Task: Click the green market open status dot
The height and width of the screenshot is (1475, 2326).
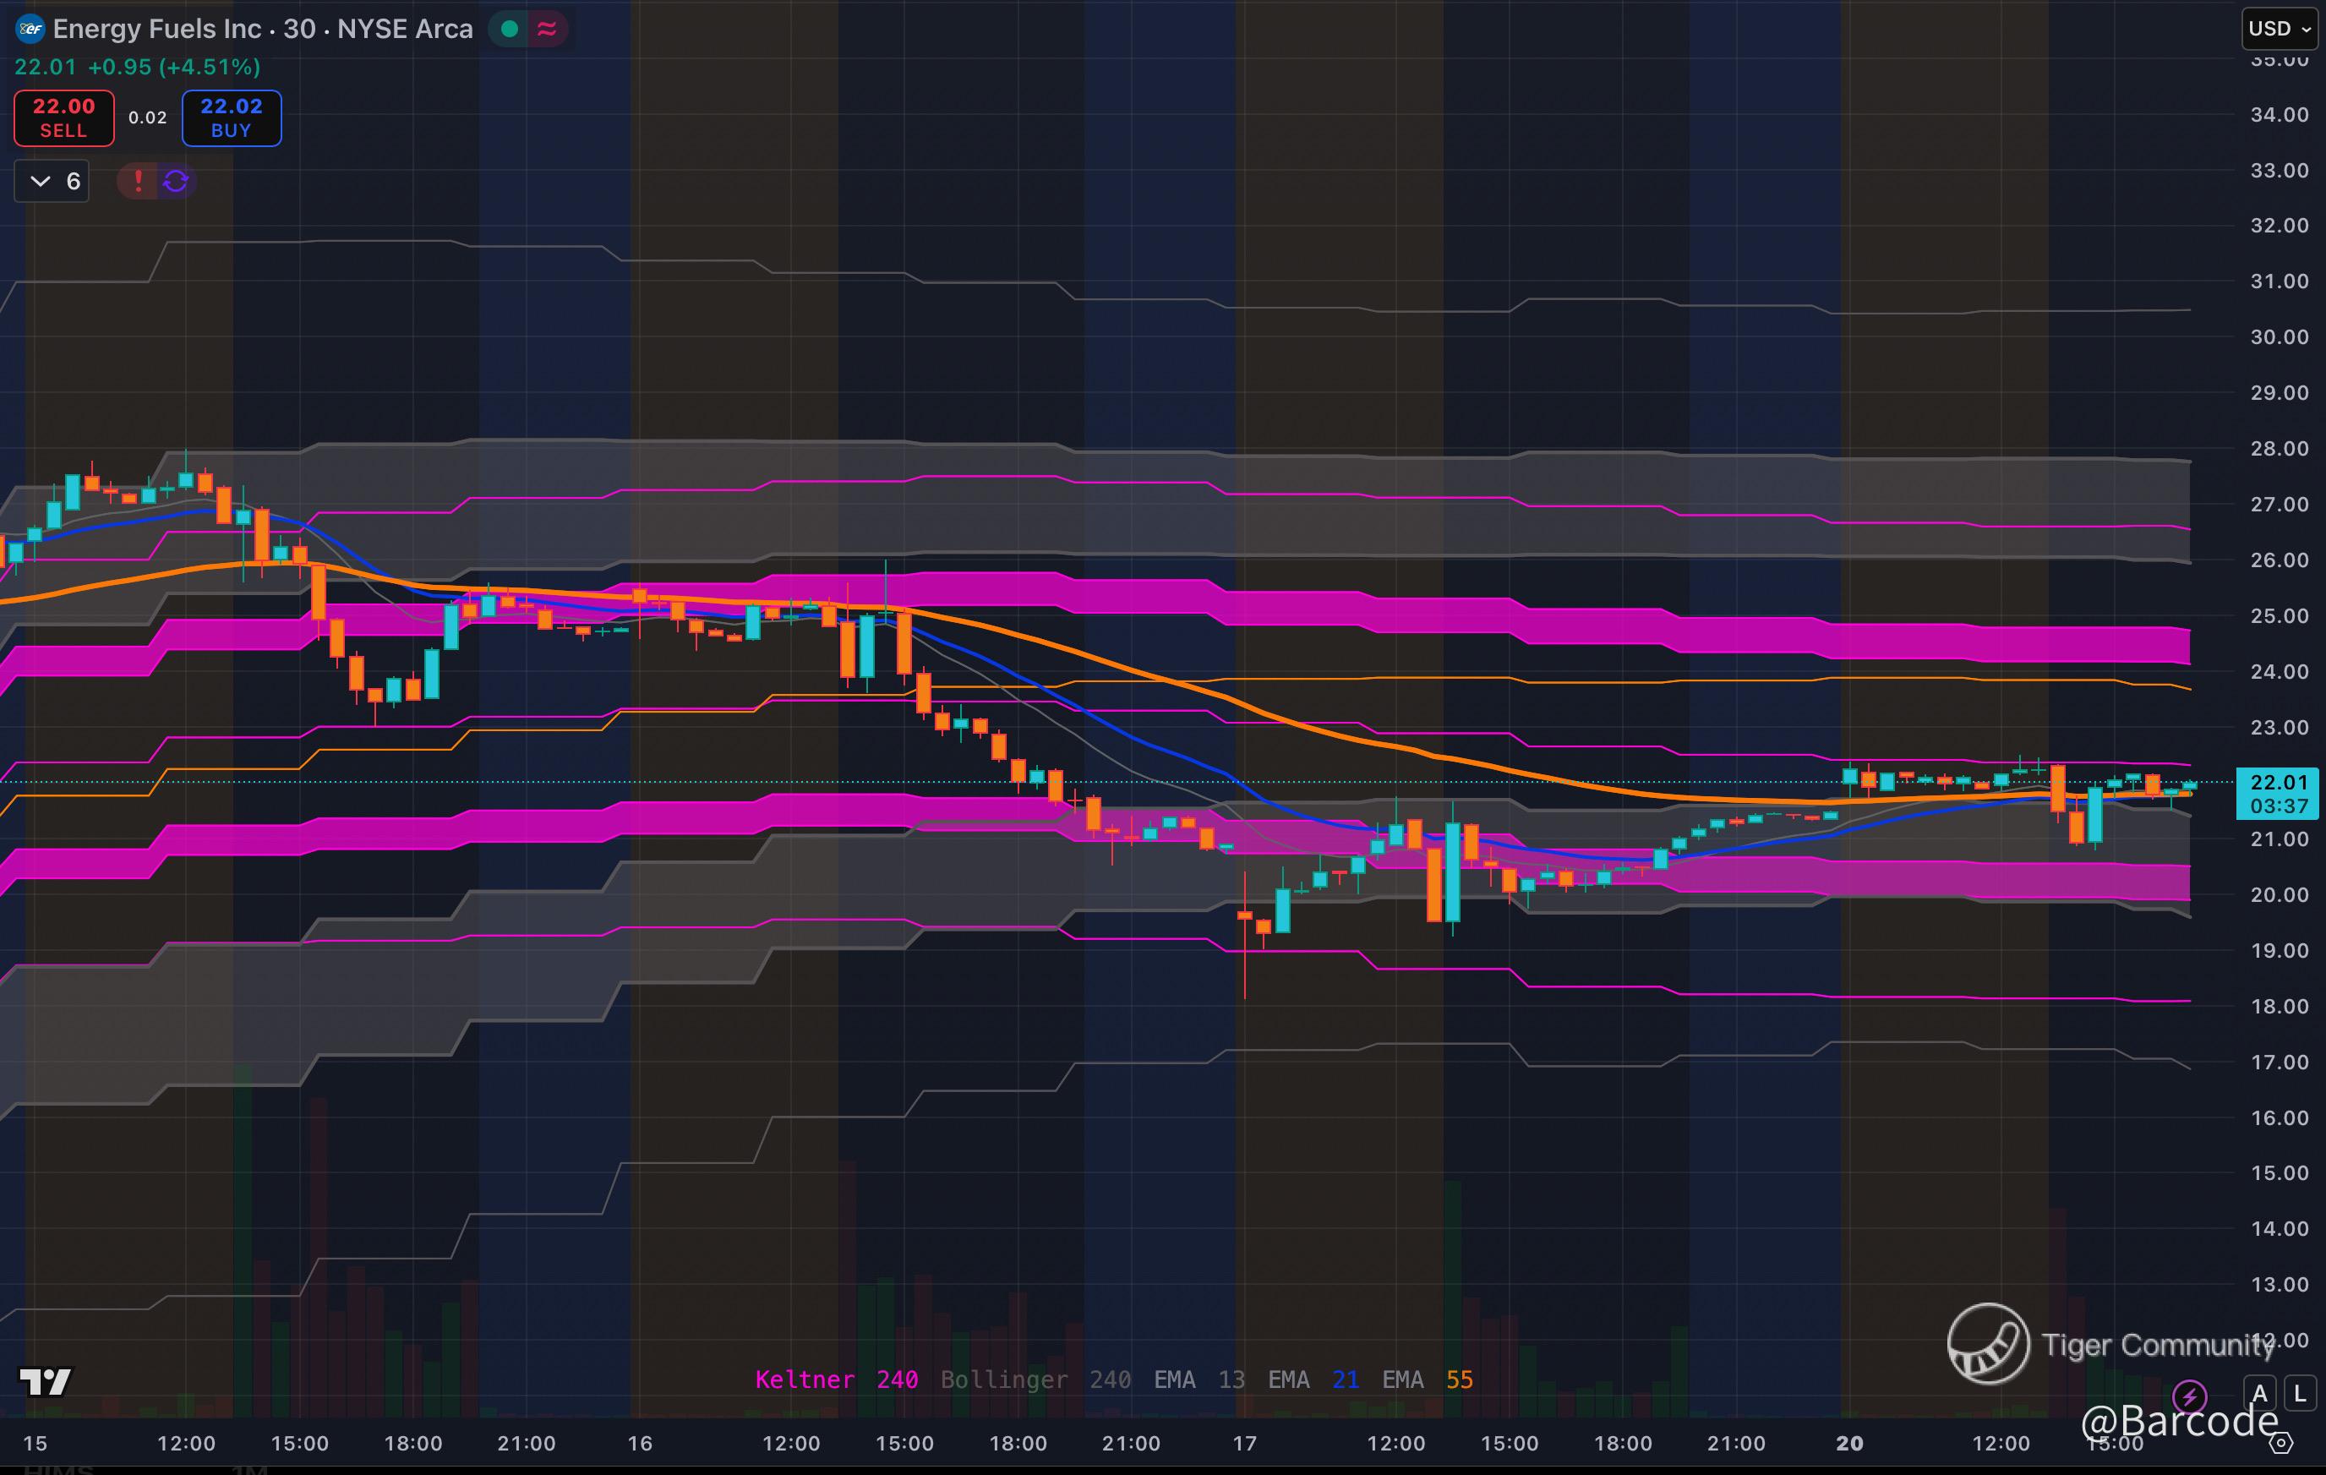Action: 509,29
